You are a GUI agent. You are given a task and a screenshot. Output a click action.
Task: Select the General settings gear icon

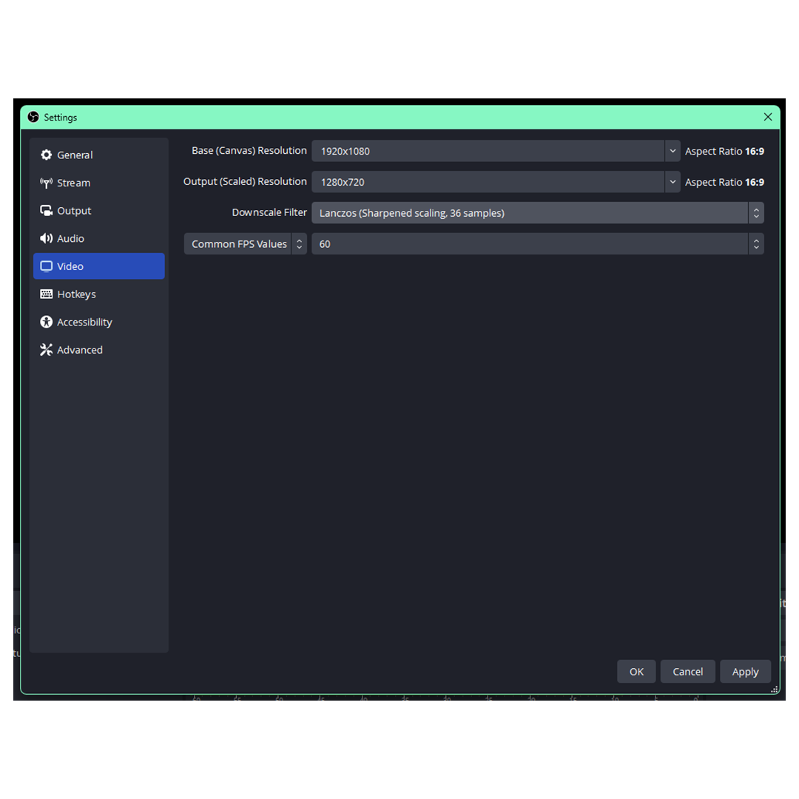point(46,155)
